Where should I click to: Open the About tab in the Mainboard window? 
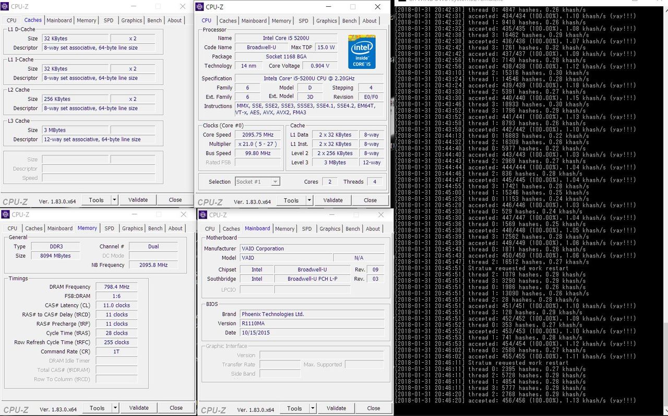(373, 229)
